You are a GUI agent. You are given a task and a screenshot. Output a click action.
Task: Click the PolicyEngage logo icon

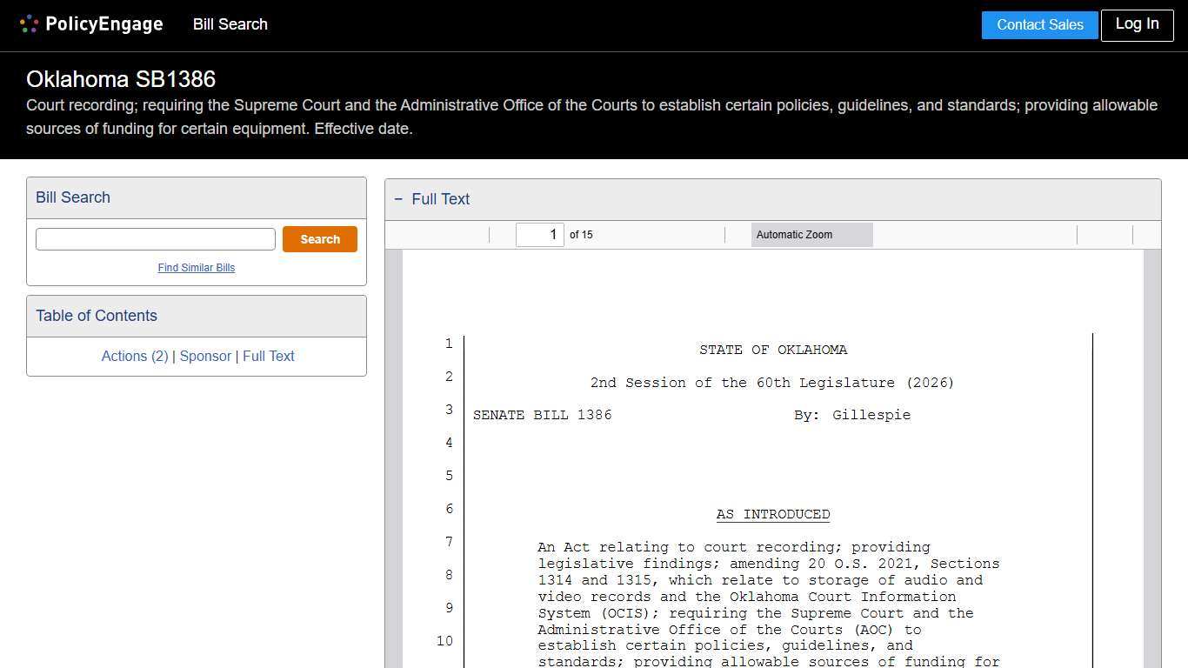29,23
